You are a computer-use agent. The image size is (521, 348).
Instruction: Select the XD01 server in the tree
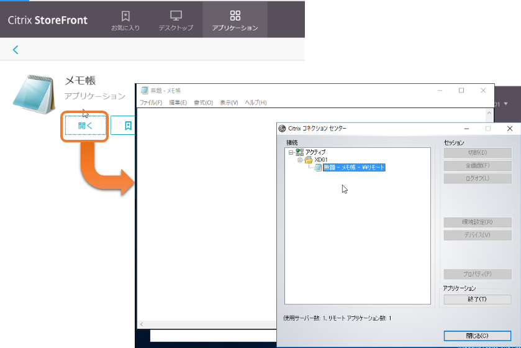click(321, 160)
